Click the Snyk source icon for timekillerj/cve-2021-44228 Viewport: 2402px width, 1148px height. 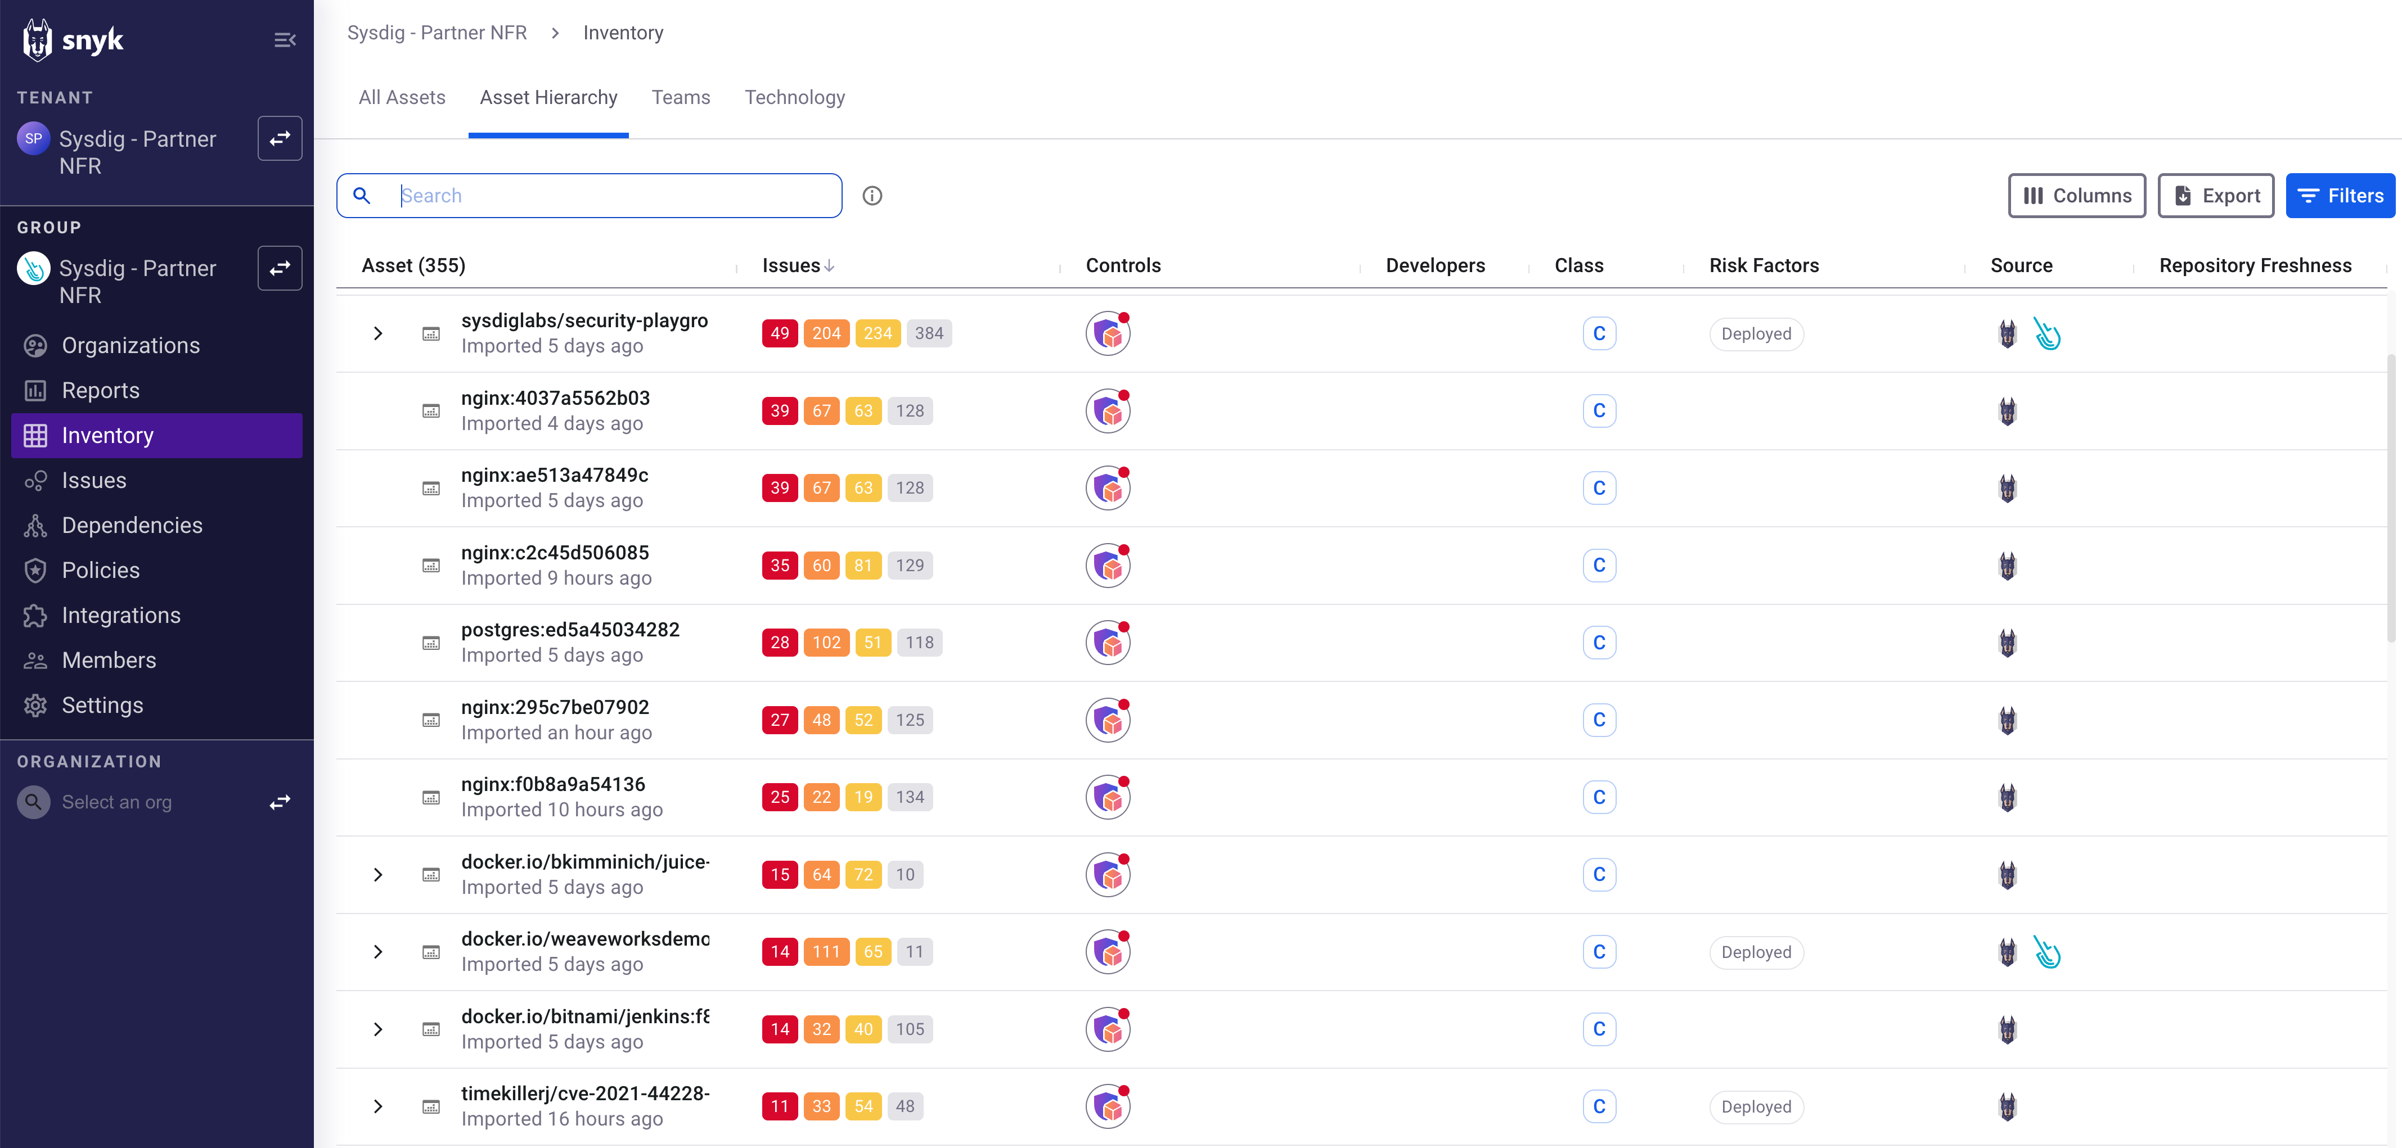coord(2008,1107)
